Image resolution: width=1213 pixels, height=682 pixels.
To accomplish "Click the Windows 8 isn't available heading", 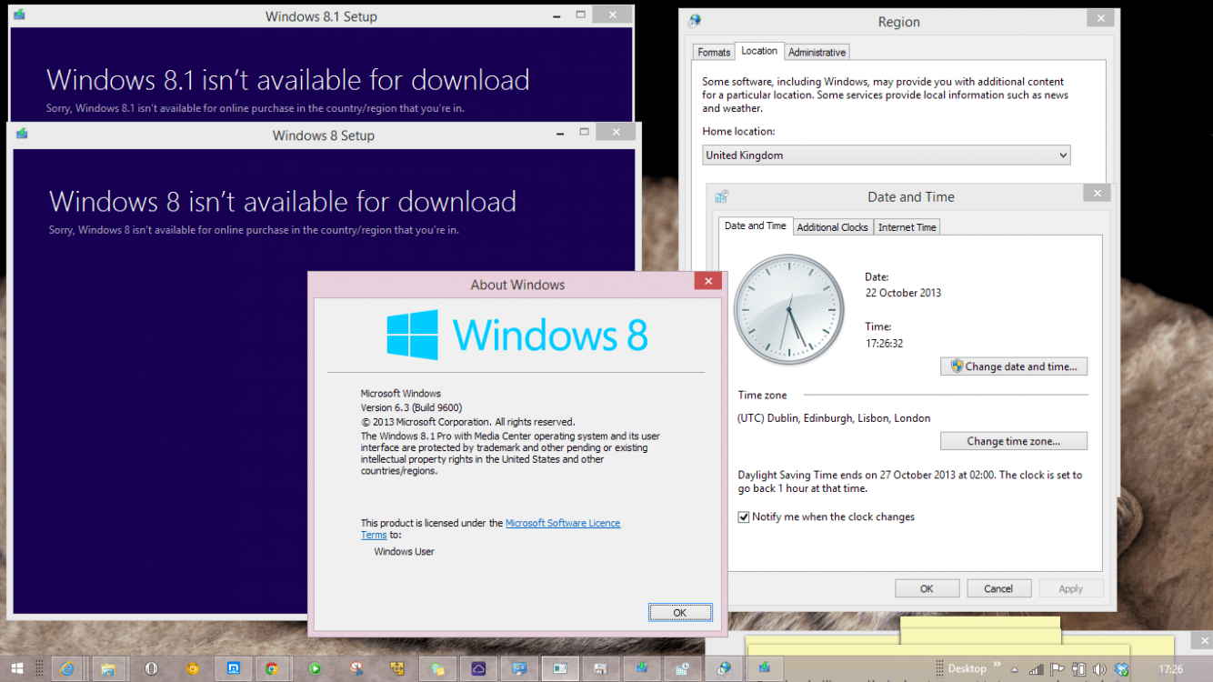I will pyautogui.click(x=283, y=201).
